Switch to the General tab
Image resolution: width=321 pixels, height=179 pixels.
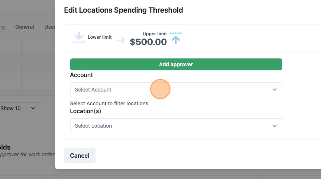click(x=25, y=27)
